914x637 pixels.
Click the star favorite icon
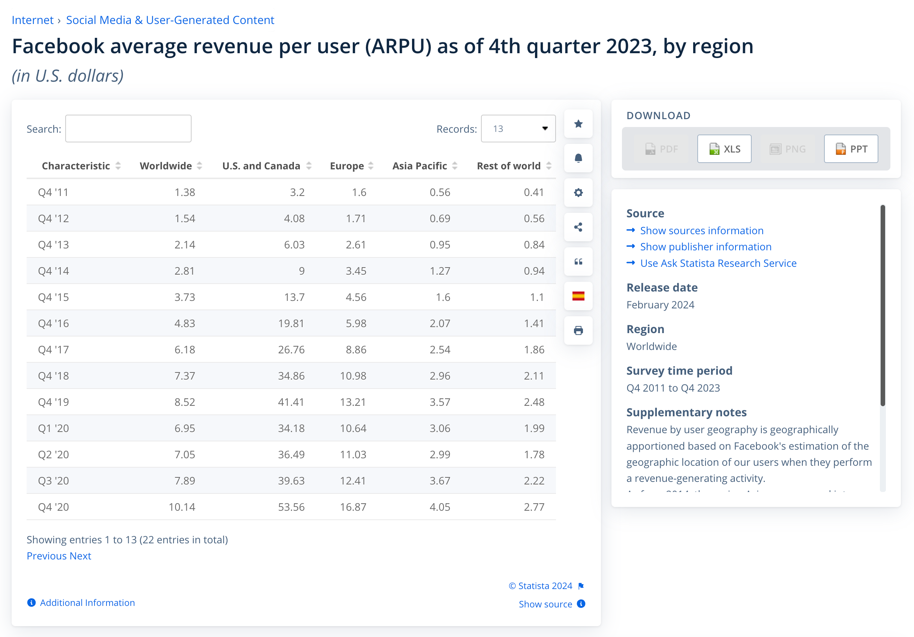[x=578, y=124]
